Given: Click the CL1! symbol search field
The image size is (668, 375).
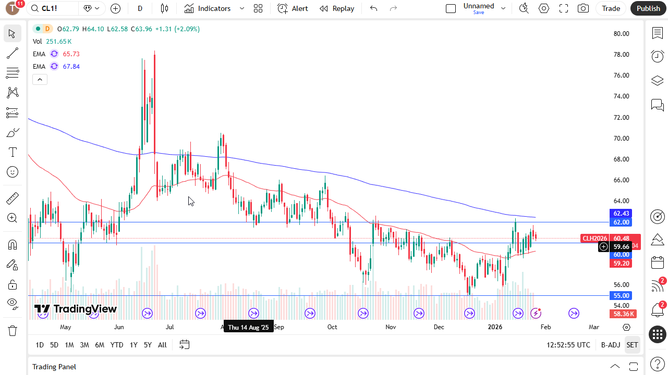Looking at the screenshot, I should tap(53, 8).
